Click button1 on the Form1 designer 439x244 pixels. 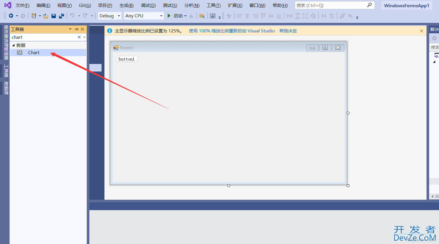coord(127,59)
